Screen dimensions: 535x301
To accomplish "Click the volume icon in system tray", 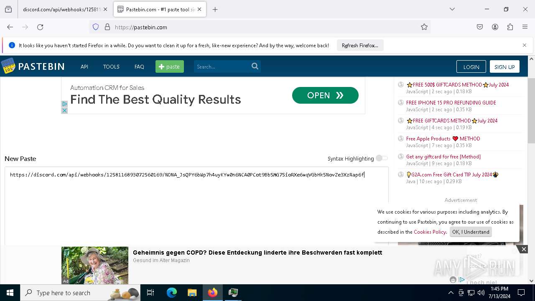I will [x=481, y=293].
